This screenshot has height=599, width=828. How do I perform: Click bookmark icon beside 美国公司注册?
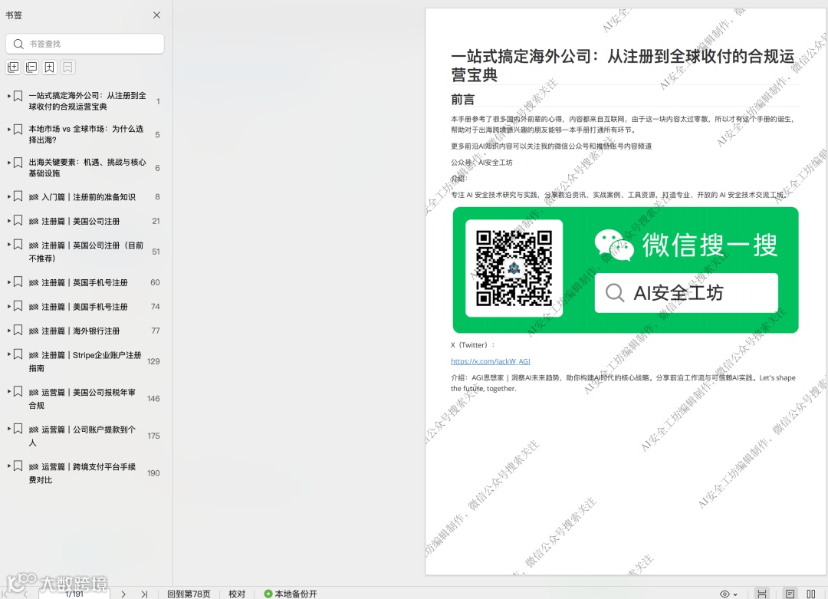18,221
